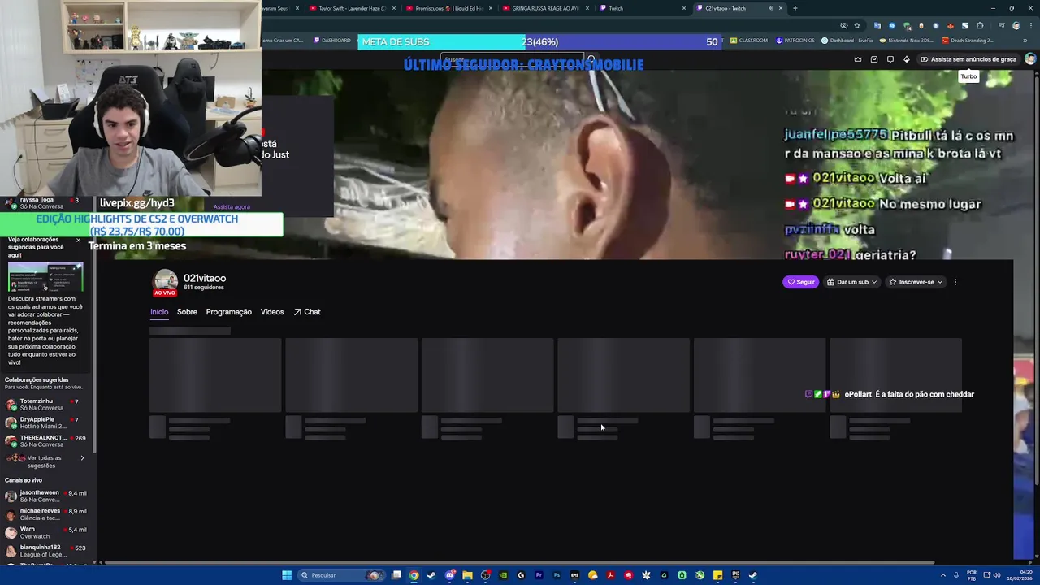
Task: Open Adobe Photoshop from the taskbar
Action: point(557,575)
